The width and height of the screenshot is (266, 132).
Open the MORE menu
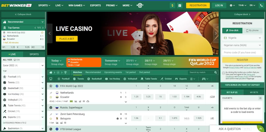(127, 5)
